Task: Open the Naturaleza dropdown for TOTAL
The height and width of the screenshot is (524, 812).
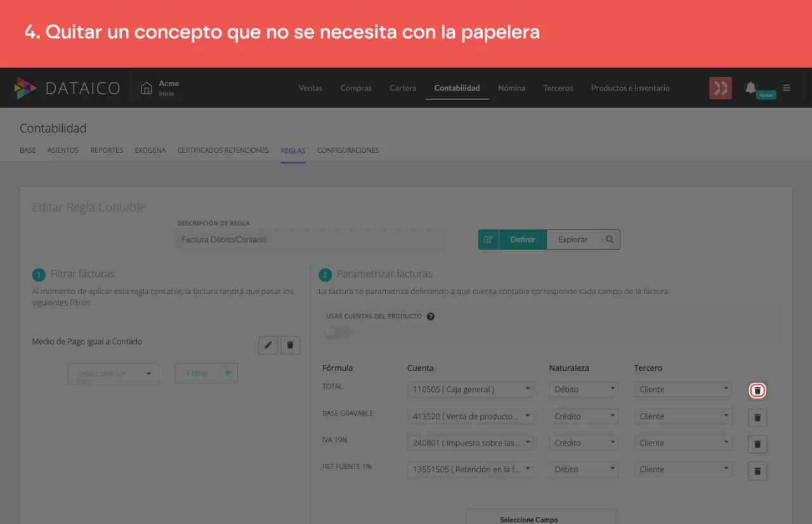Action: (584, 389)
